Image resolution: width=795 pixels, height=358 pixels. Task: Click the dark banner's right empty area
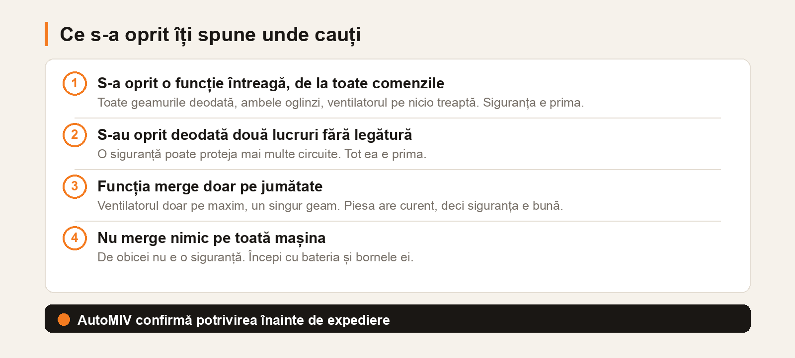pos(571,319)
